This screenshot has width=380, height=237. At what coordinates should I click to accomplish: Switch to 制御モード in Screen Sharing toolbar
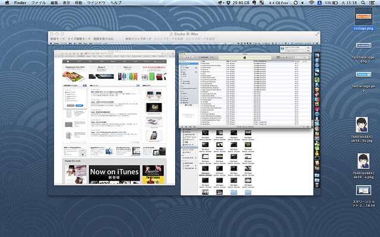click(x=58, y=39)
